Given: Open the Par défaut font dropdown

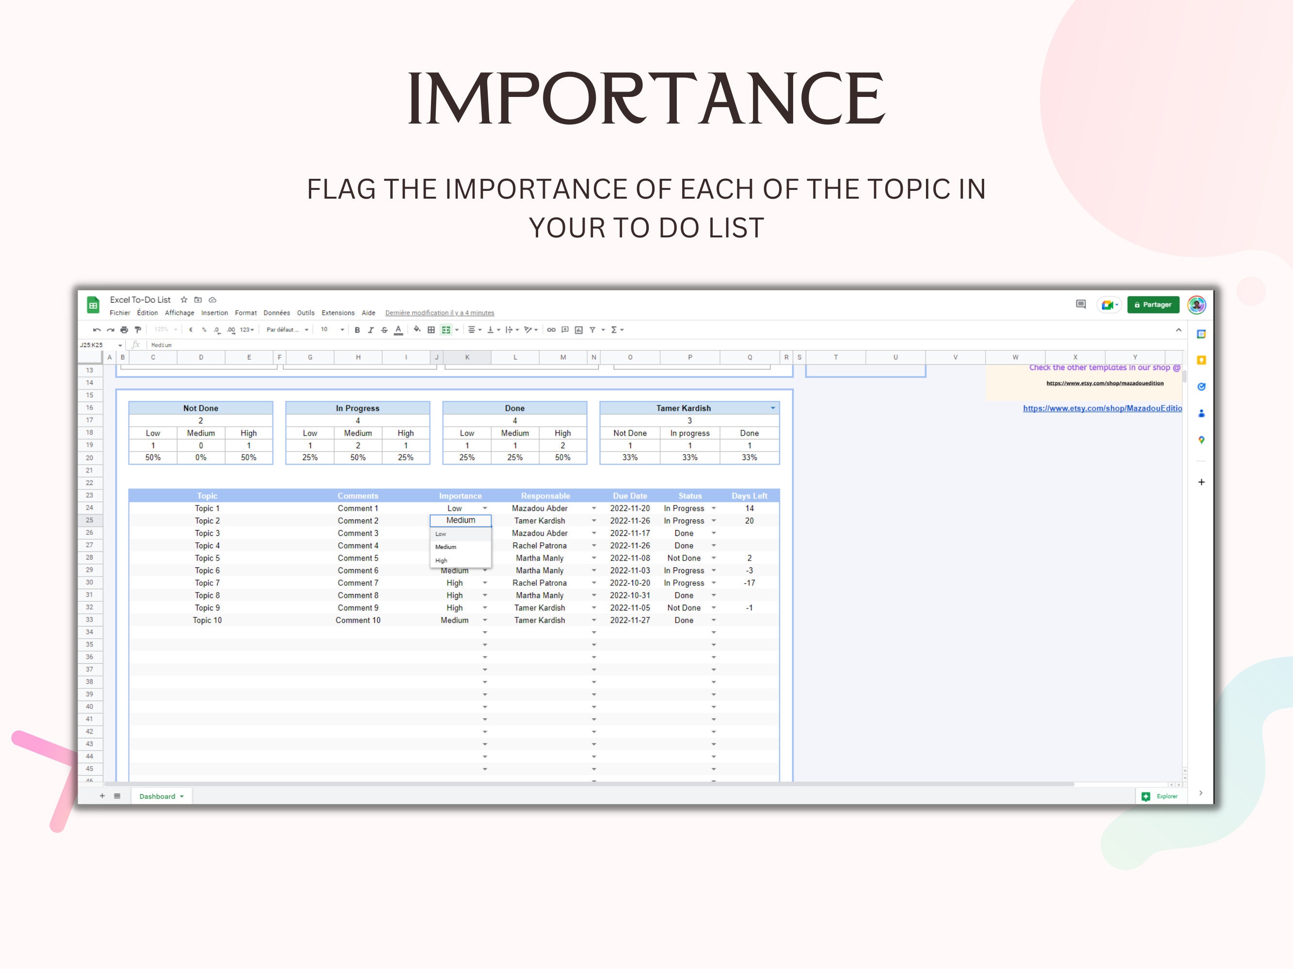Looking at the screenshot, I should [287, 330].
